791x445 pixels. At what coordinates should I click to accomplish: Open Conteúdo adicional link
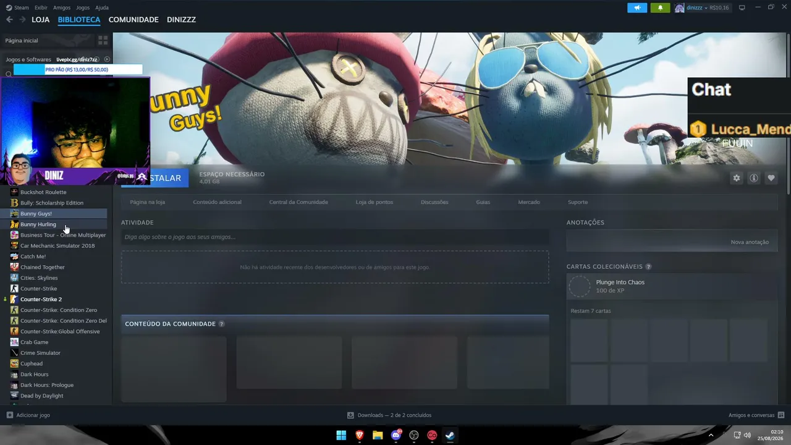tap(217, 202)
